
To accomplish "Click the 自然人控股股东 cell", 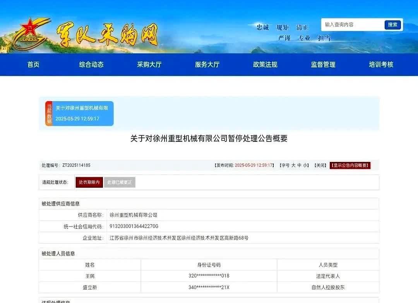I will pos(328,288).
